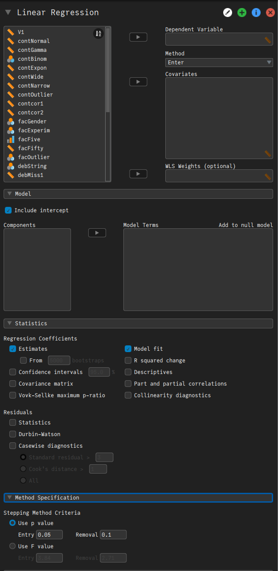Collapse the Method Specification section

pyautogui.click(x=10, y=497)
